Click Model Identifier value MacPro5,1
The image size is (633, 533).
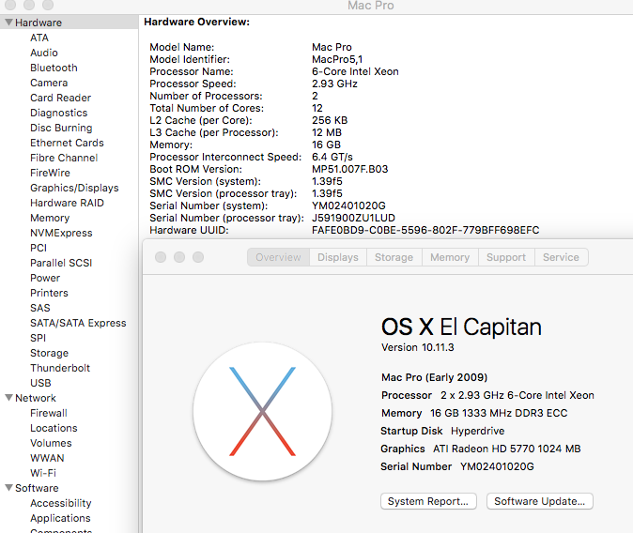pos(337,59)
